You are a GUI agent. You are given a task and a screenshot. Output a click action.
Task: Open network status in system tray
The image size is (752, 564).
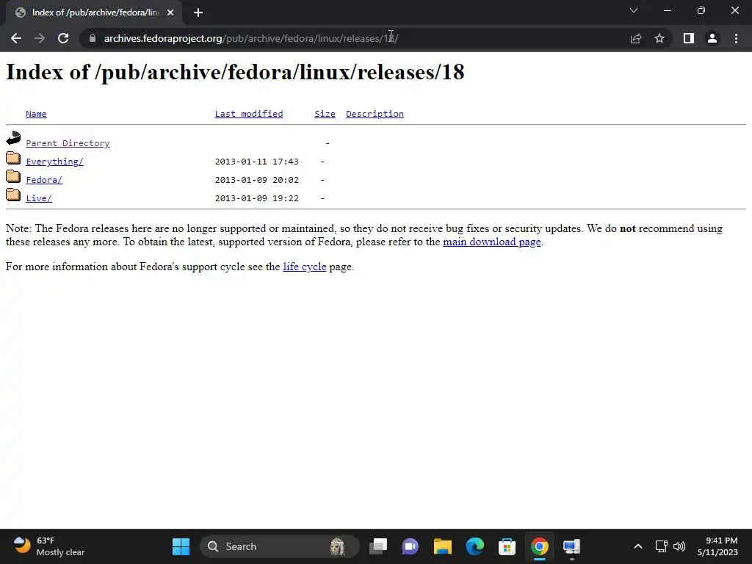[662, 546]
